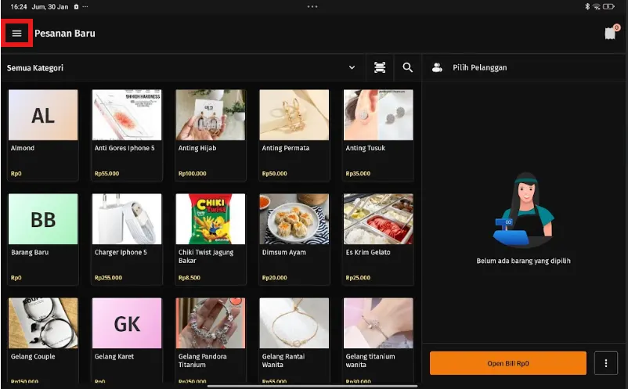Open the three-dot more options button
Screen dimensions: 628x389
[x=605, y=363]
